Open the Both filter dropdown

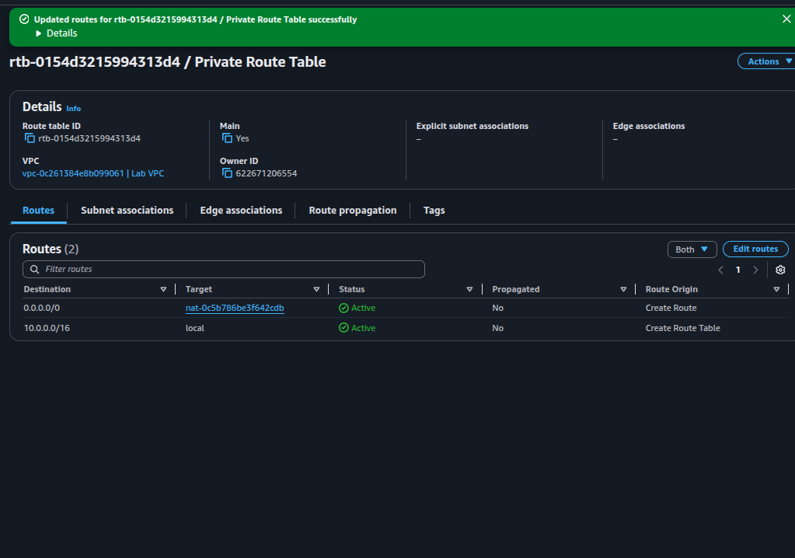(692, 249)
